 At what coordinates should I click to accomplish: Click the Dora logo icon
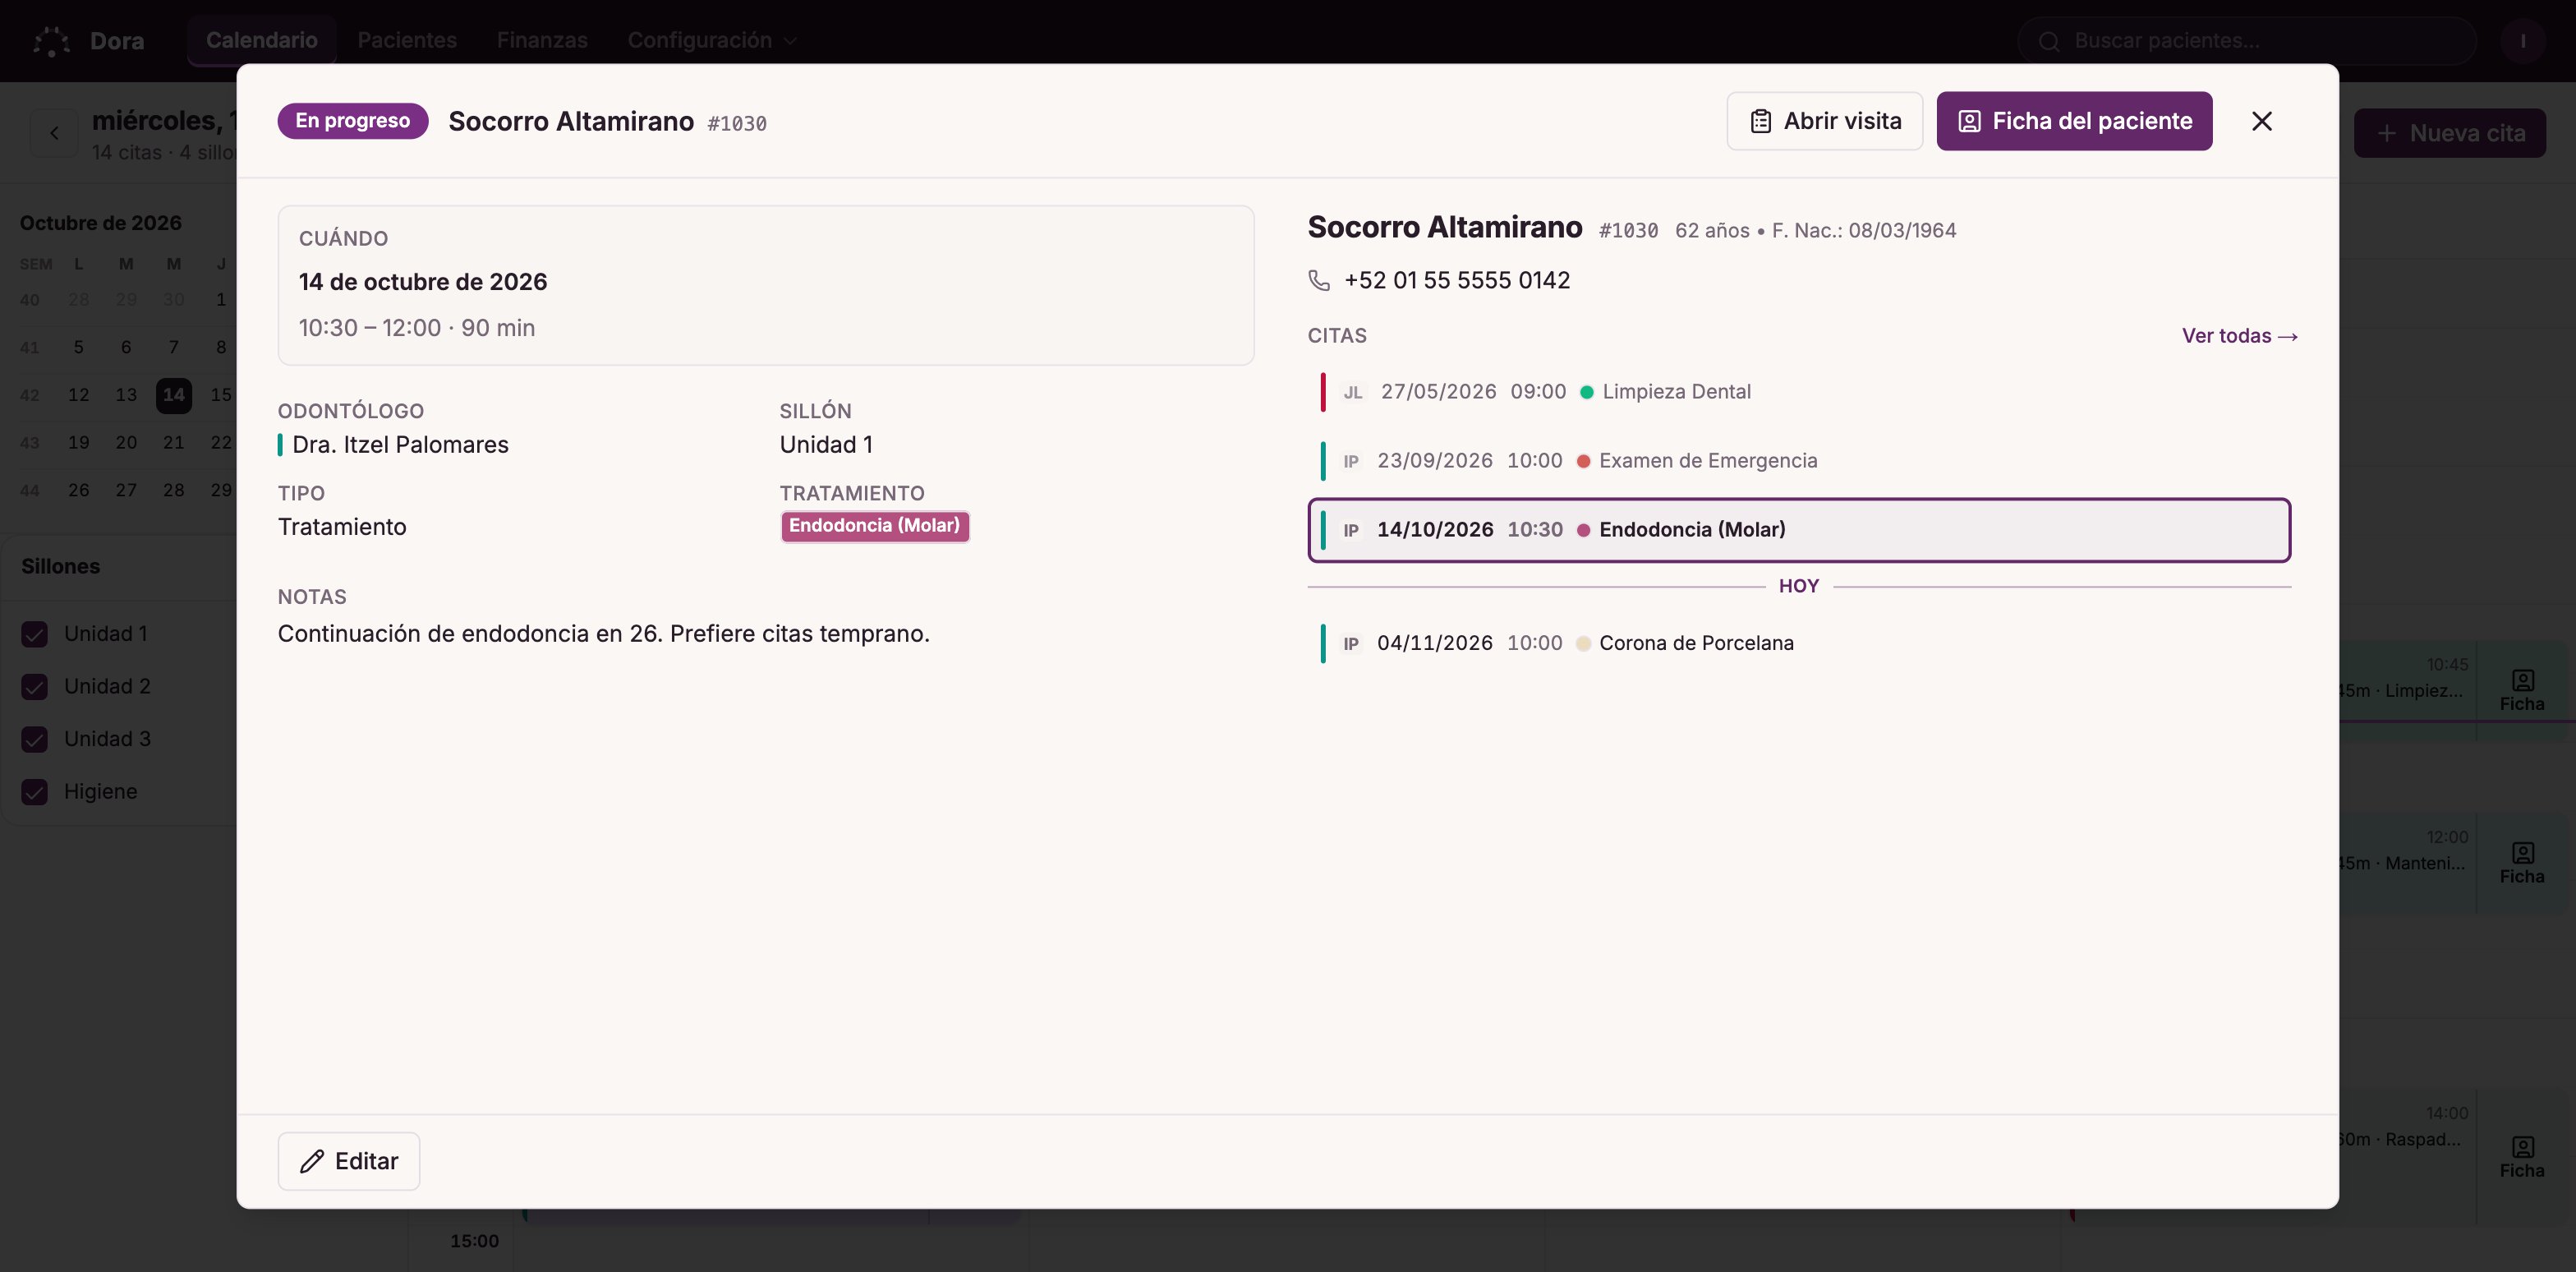(x=51, y=41)
